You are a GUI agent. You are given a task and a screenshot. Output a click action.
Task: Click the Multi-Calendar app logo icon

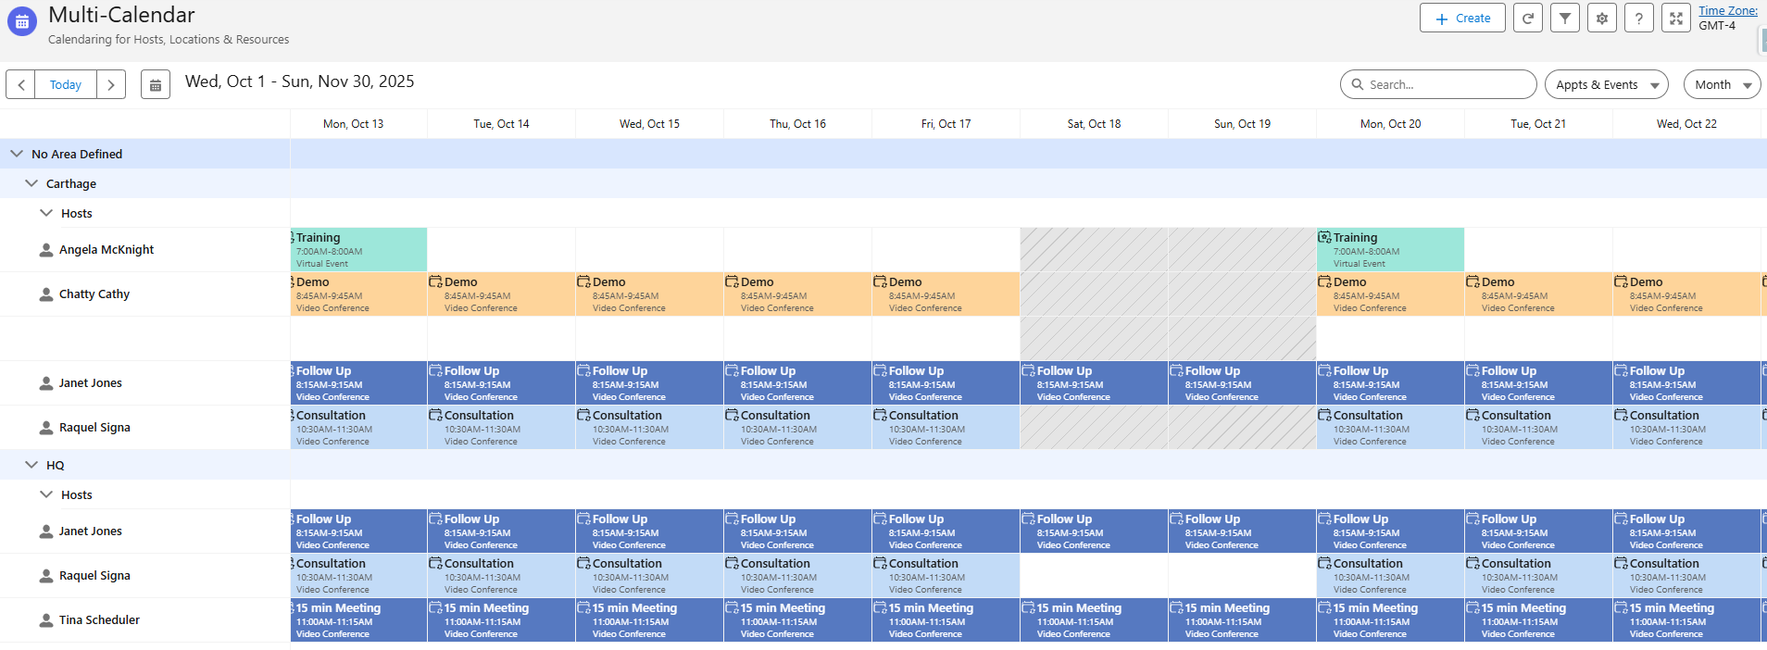(x=22, y=21)
